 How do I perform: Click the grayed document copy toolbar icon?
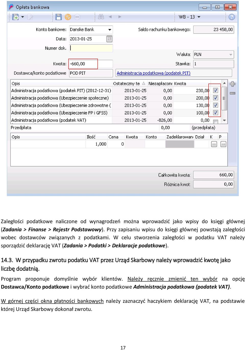30,17
